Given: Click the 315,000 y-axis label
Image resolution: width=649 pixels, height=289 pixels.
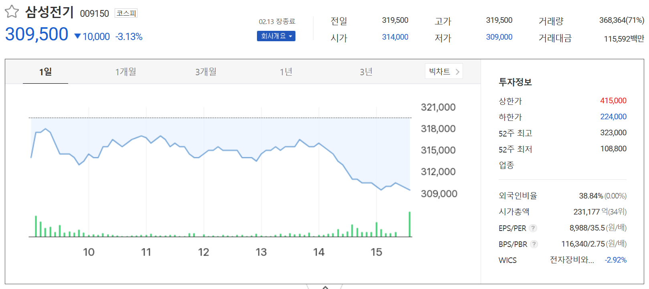Looking at the screenshot, I should coord(438,151).
